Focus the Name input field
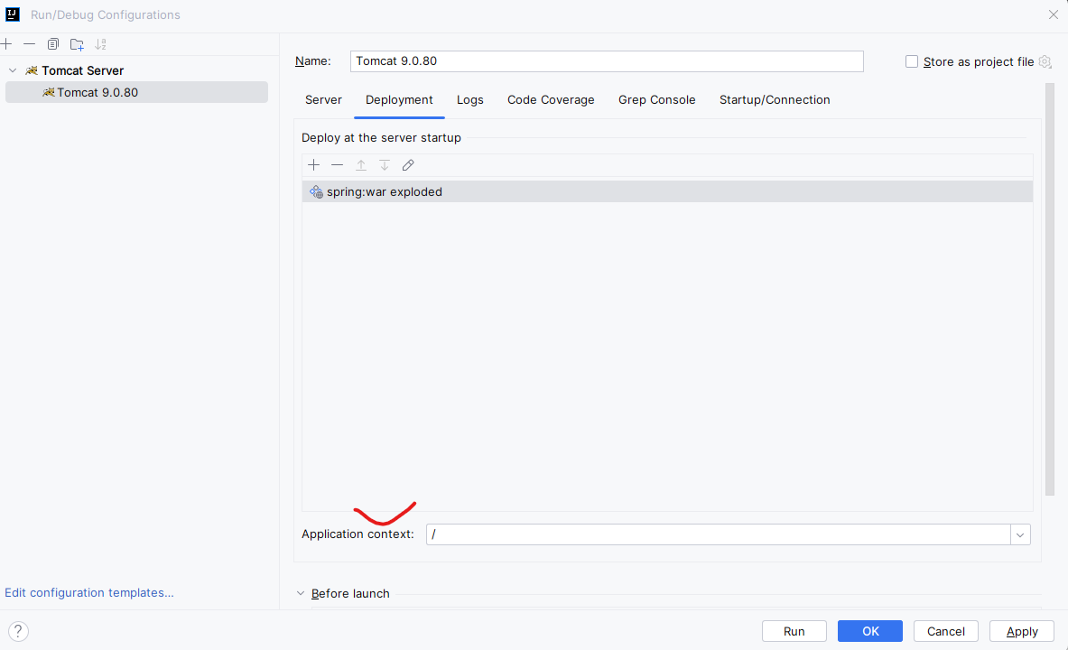The height and width of the screenshot is (650, 1068). click(607, 61)
